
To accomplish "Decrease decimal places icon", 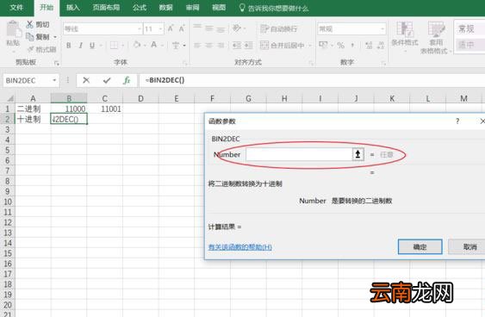I will click(x=381, y=46).
